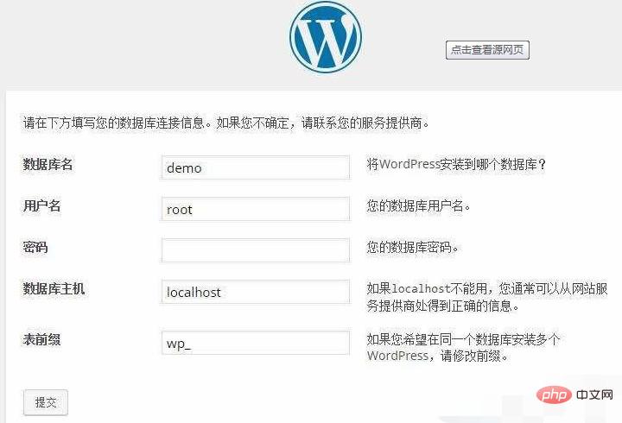Submit the form with 提交 button
The height and width of the screenshot is (423, 622).
coord(45,402)
